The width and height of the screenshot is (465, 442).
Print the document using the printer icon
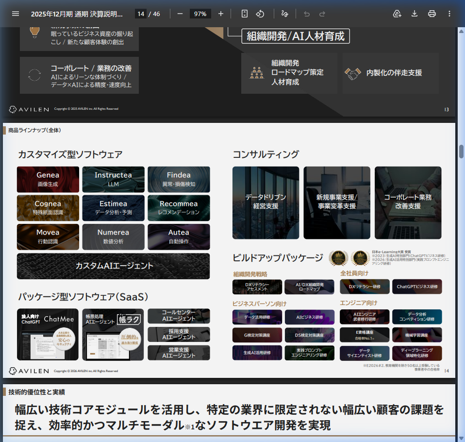point(432,14)
